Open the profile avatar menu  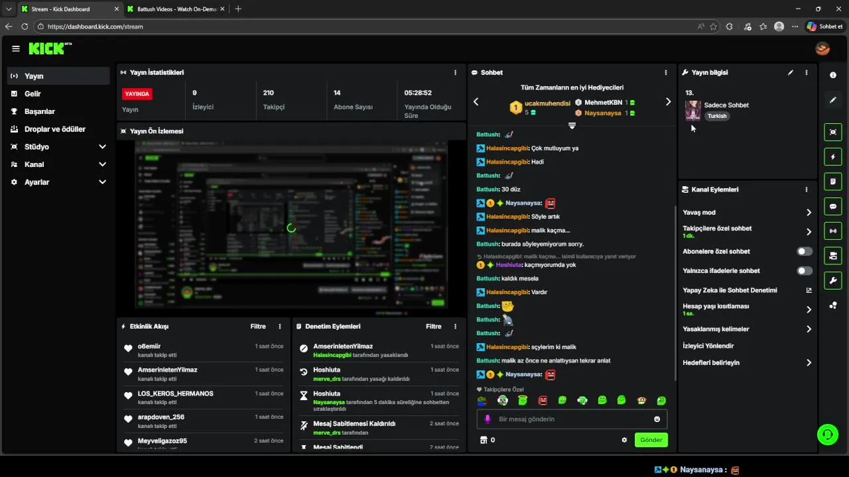822,48
